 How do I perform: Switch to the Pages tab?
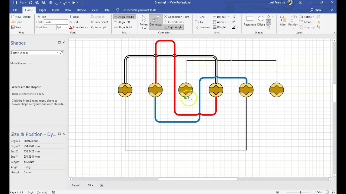(x=42, y=10)
